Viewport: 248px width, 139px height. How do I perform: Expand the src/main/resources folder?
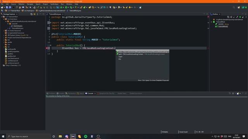4,31
